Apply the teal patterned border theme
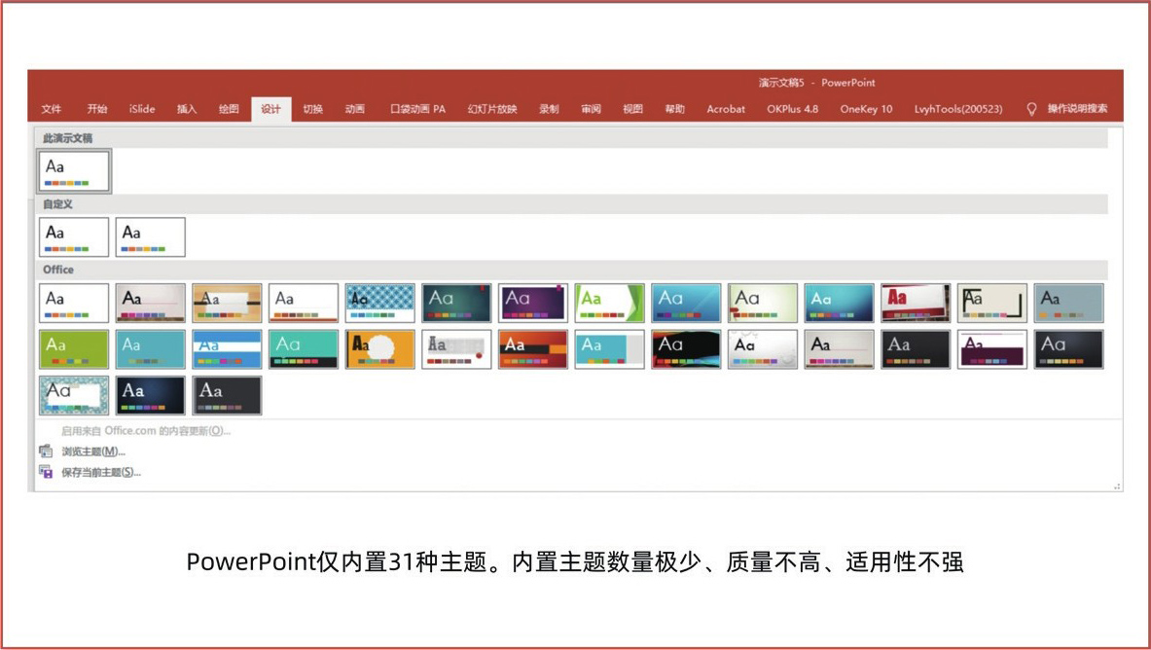Image resolution: width=1151 pixels, height=650 pixels. pos(73,395)
